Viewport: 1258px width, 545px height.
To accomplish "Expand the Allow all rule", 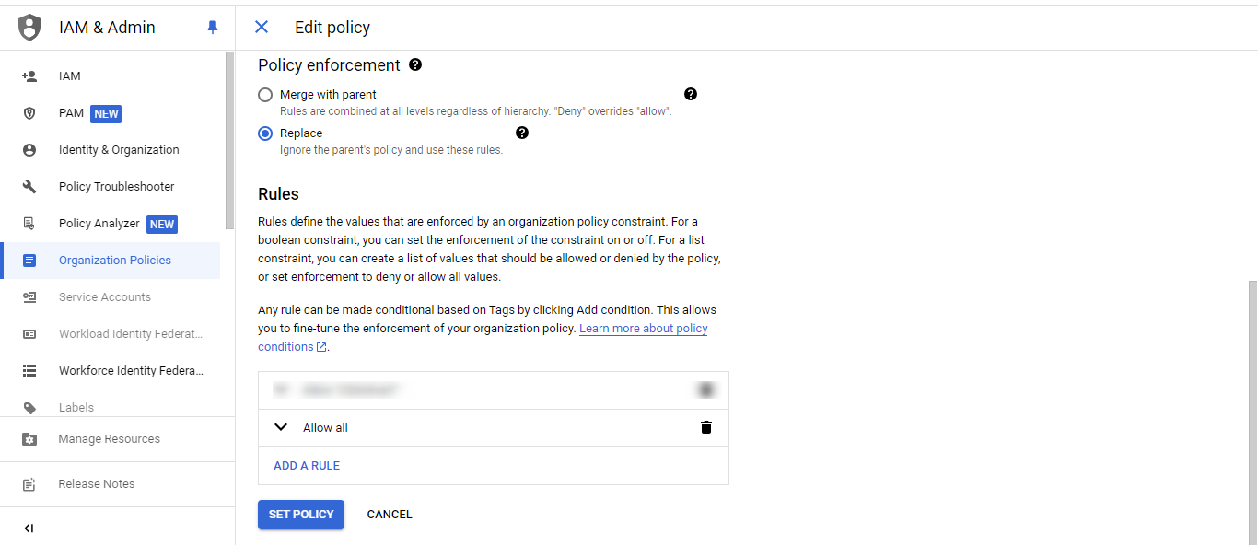I will (282, 427).
